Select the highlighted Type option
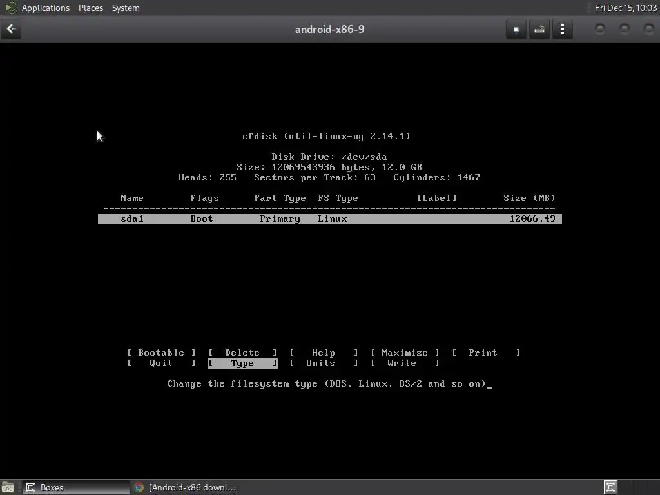 pyautogui.click(x=242, y=364)
